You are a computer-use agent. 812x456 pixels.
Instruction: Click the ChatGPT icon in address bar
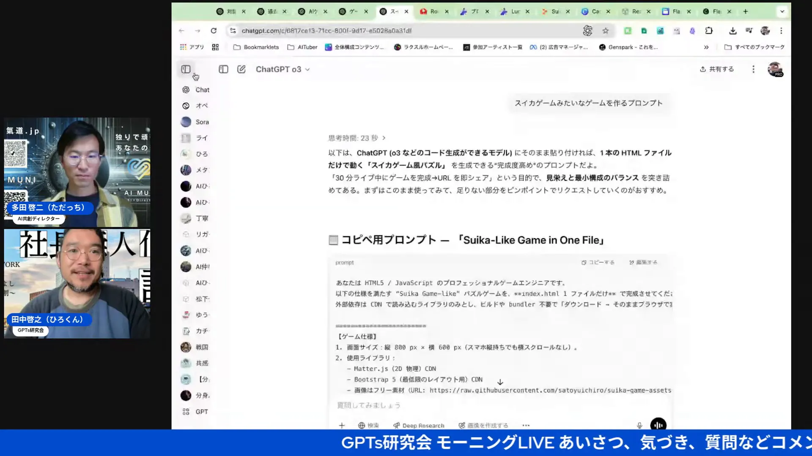point(587,30)
